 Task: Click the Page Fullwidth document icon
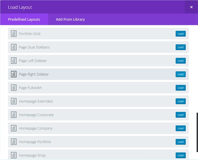(14, 88)
